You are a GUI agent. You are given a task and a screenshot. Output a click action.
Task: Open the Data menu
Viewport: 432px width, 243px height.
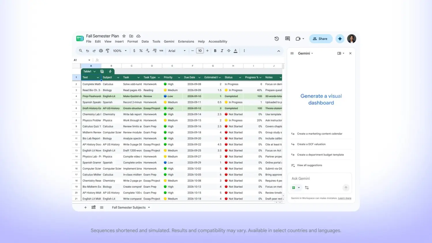point(145,42)
